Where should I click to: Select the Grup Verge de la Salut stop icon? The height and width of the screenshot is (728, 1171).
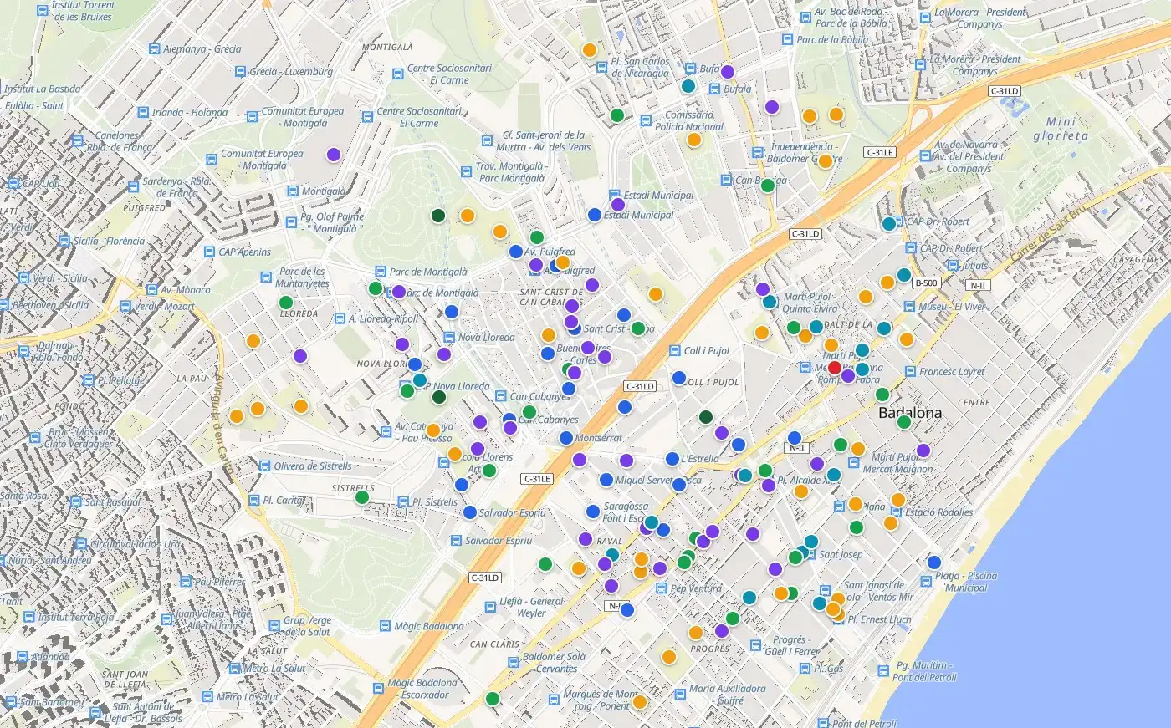(x=274, y=626)
